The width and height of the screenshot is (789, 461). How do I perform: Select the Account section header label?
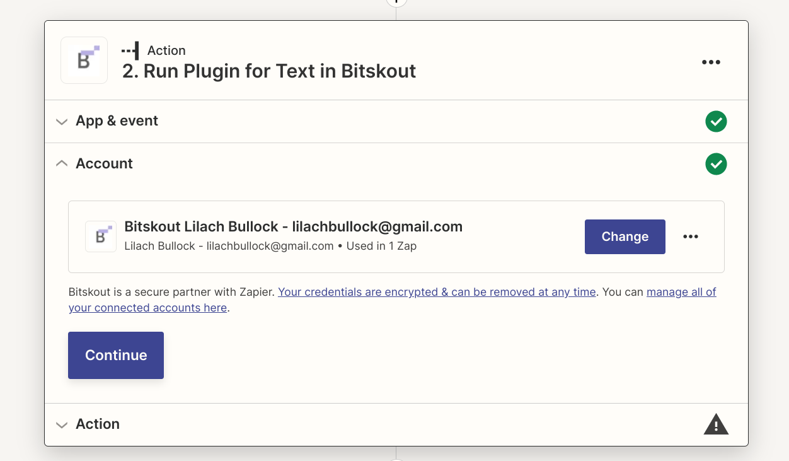pyautogui.click(x=104, y=164)
